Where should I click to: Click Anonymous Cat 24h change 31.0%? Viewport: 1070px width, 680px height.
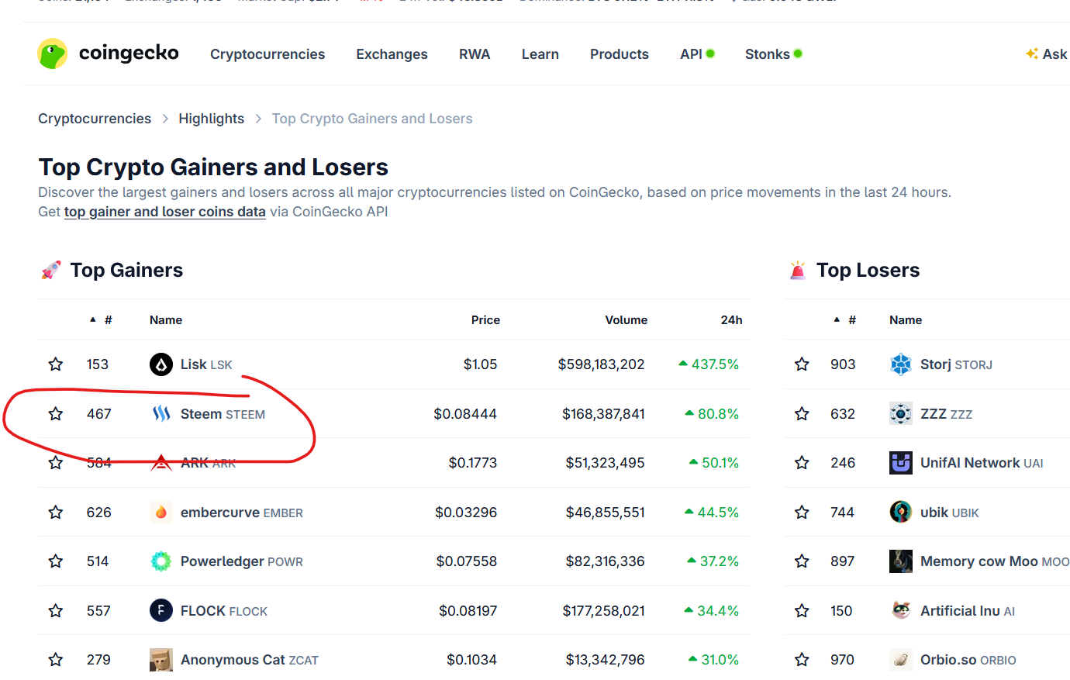click(713, 660)
